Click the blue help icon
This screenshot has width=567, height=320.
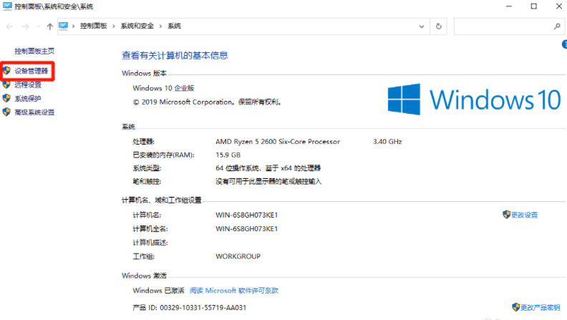pyautogui.click(x=564, y=44)
